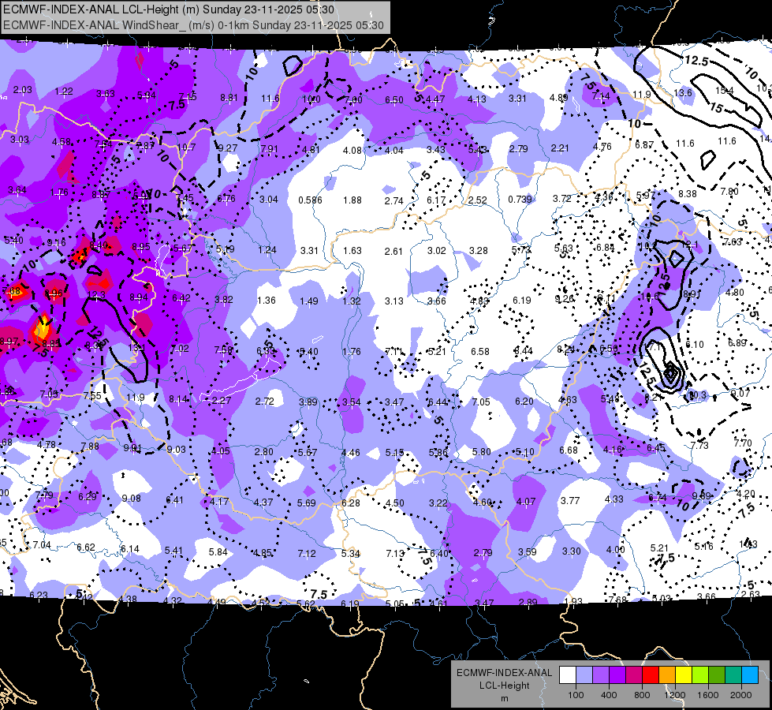
Task: Click the WindShear 0-1km title line
Action: pyautogui.click(x=193, y=25)
